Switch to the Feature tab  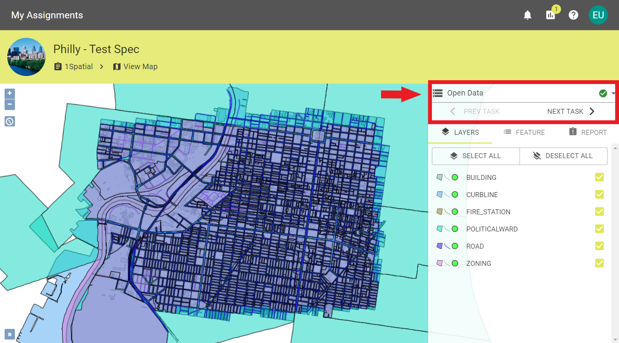(524, 132)
